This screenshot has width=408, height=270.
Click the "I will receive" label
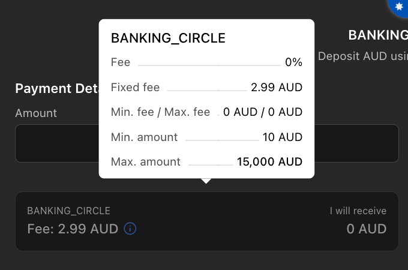tap(358, 211)
